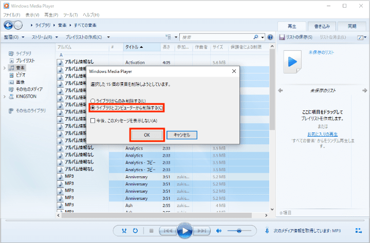Click the unsaved list play thumbnail
370x243 pixels.
(x=292, y=62)
